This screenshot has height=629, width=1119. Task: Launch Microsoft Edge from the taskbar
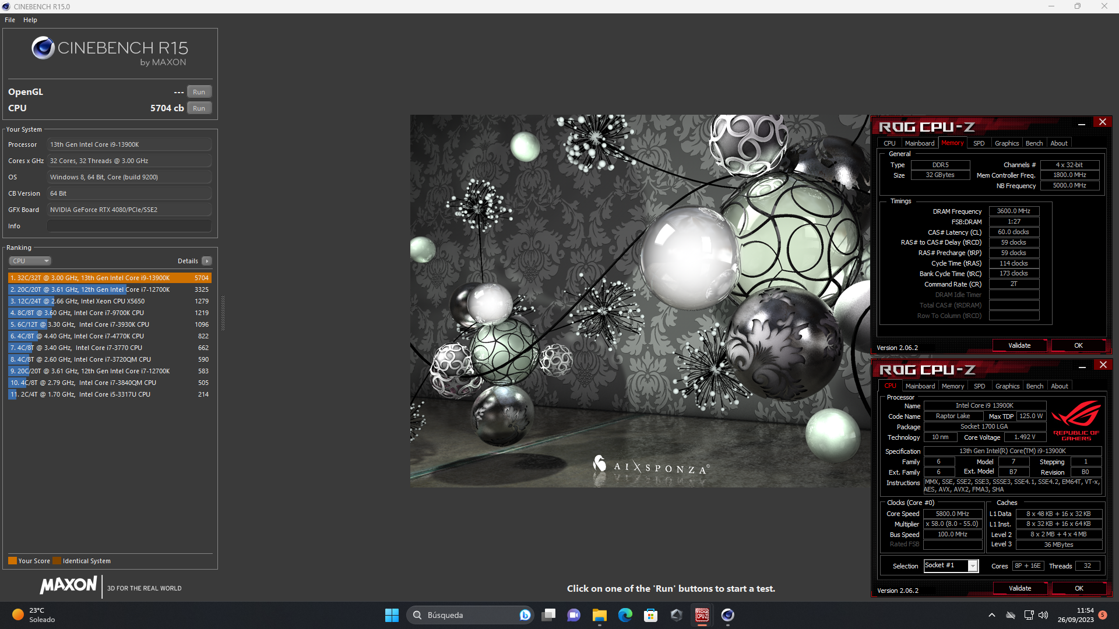click(x=625, y=615)
